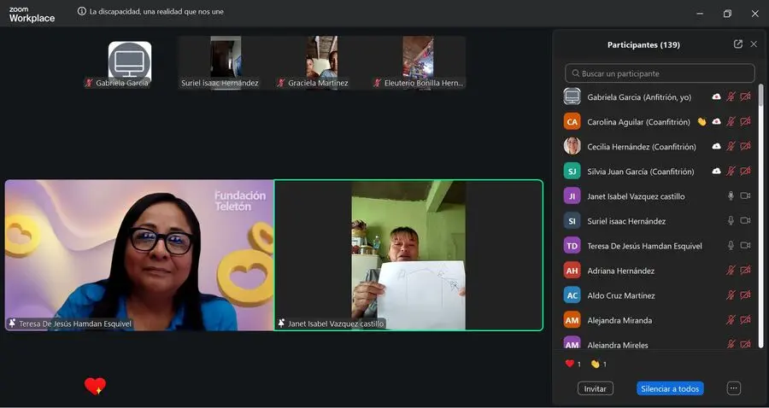Toggle Cecilia Hernández's camera-off icon
769x408 pixels.
point(745,147)
